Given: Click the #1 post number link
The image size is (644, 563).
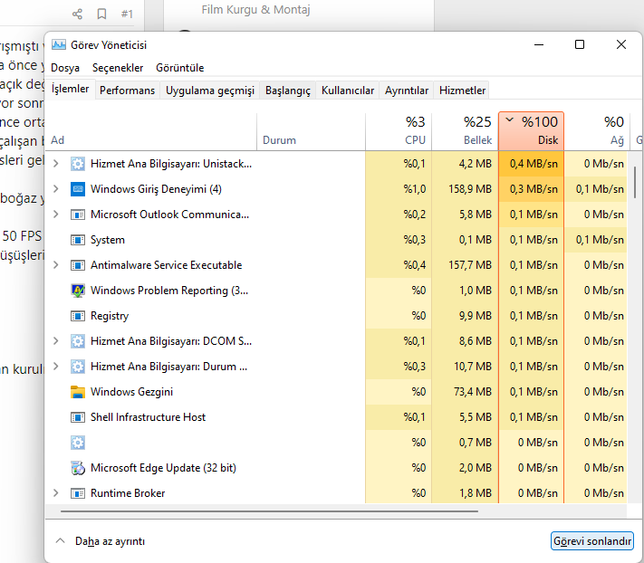Looking at the screenshot, I should click(127, 14).
